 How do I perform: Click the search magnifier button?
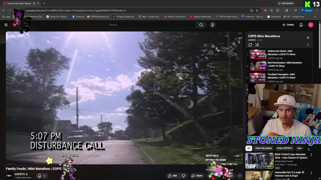pos(201,25)
